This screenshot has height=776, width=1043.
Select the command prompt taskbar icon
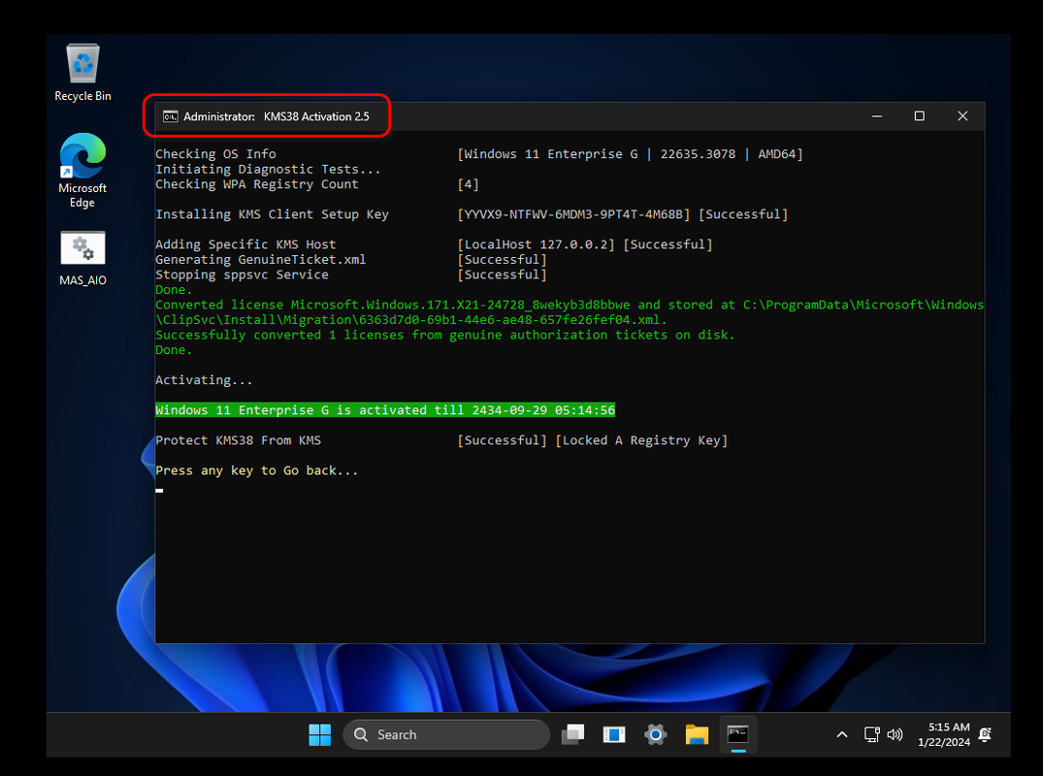coord(738,734)
